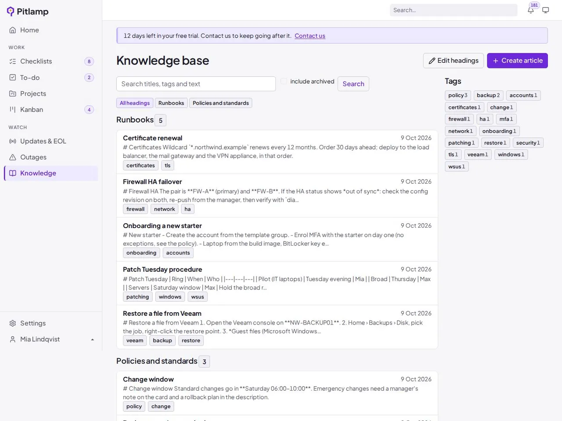Click the Outages warning triangle icon
The width and height of the screenshot is (562, 421).
[13, 157]
